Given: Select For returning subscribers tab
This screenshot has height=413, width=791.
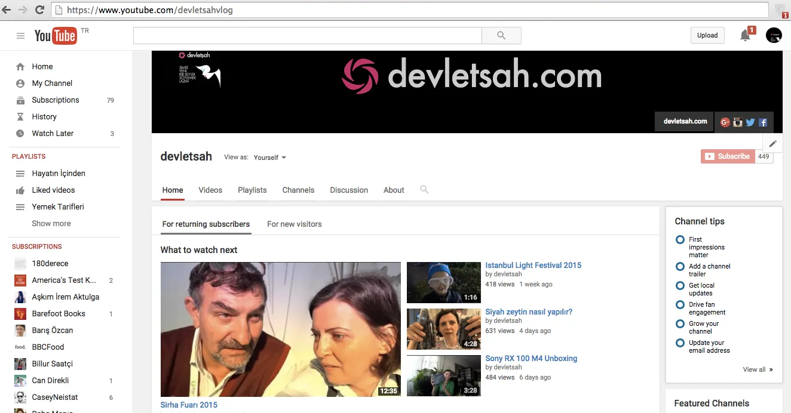Looking at the screenshot, I should click(206, 224).
